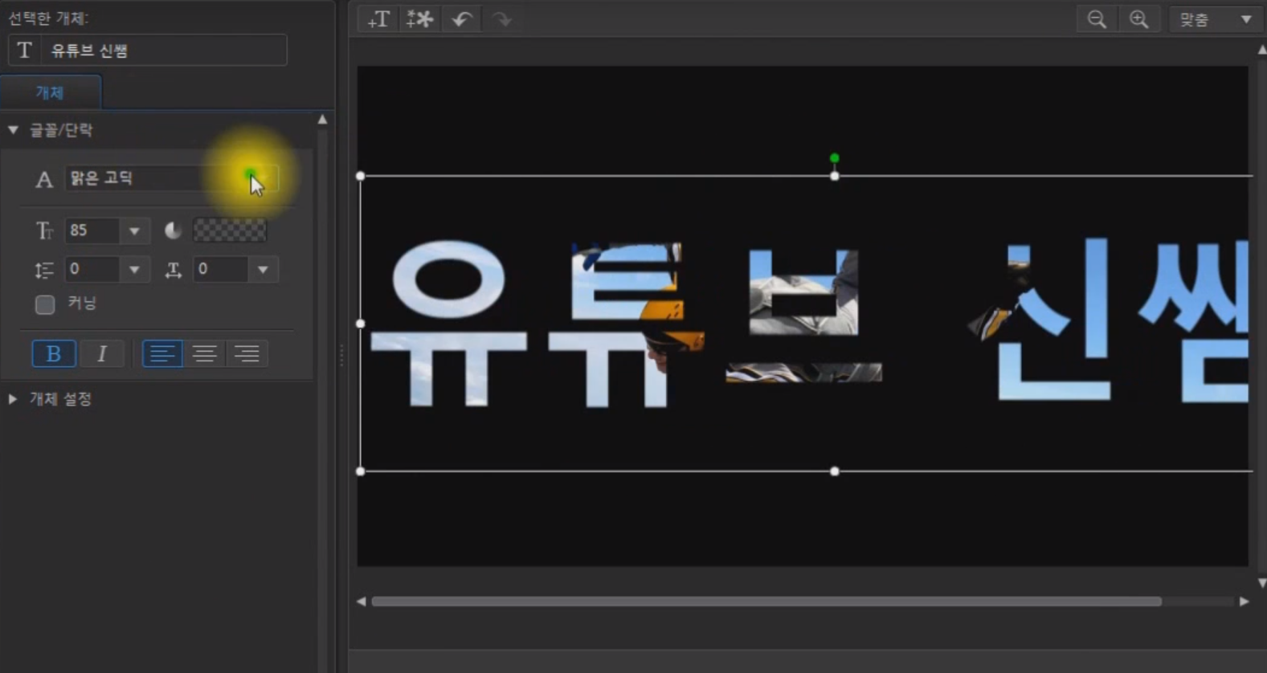Click the 유튜브 신쌤 title text on canvas

point(809,323)
